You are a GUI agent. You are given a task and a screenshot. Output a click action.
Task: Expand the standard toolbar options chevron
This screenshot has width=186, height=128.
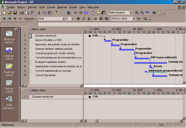coord(163,13)
